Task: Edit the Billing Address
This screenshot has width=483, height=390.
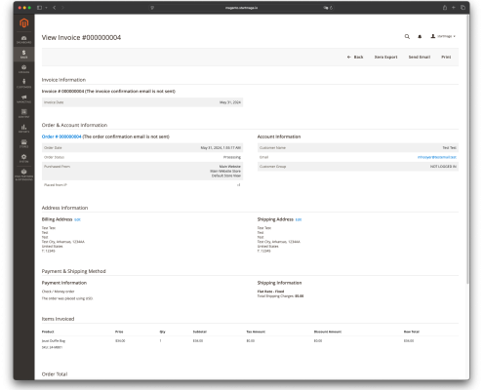Action: click(x=77, y=219)
